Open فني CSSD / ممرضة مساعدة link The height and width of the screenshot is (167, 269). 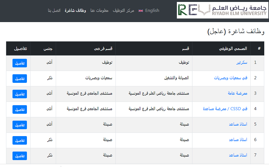pyautogui.click(x=225, y=109)
